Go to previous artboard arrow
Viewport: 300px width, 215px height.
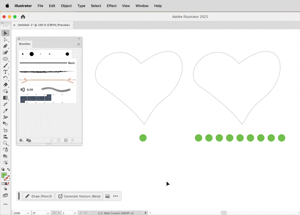58,213
